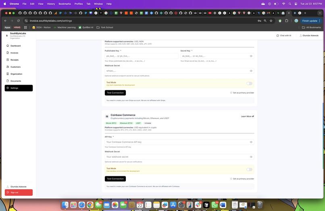Focus the Stripe Secret Key field
325x211 pixels.
click(x=217, y=56)
